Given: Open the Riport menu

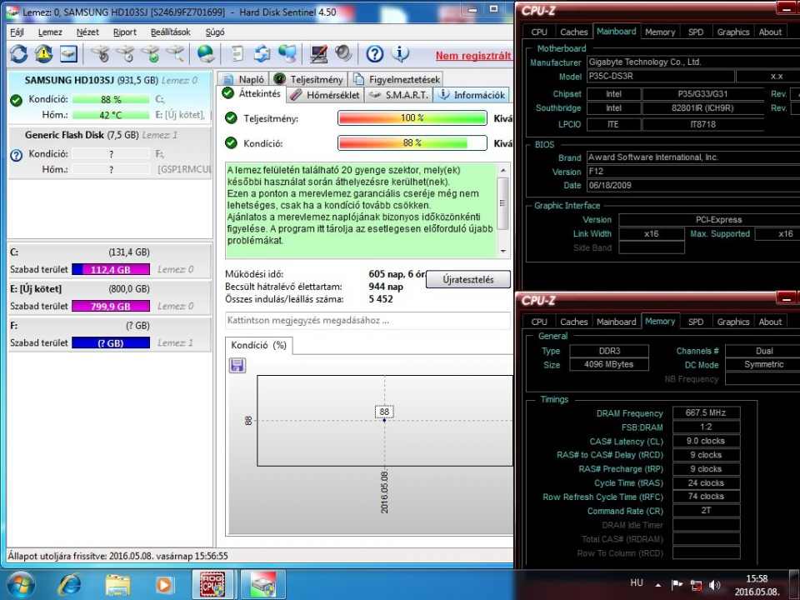Looking at the screenshot, I should click(x=124, y=32).
